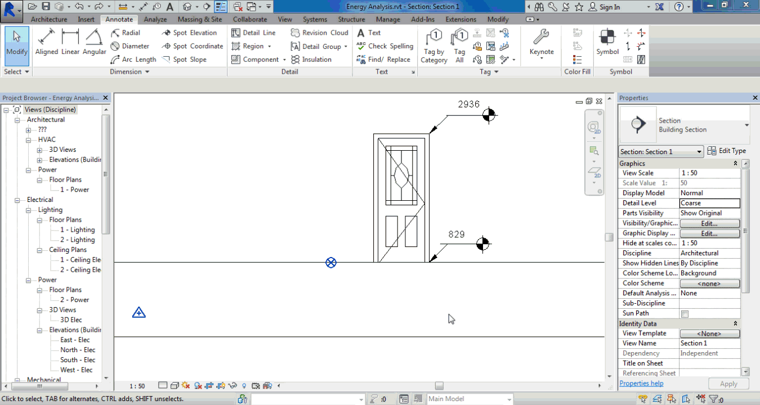The image size is (760, 405).
Task: Activate the Radial dimension tool
Action: (x=131, y=33)
